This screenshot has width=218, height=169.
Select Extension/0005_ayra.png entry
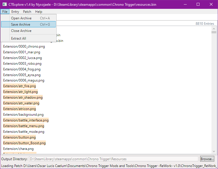pyautogui.click(x=22, y=75)
